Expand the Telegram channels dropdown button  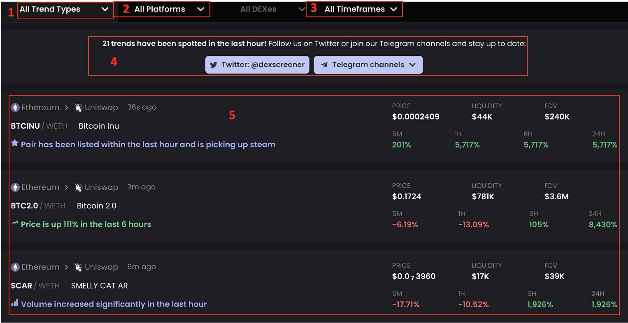(x=368, y=65)
